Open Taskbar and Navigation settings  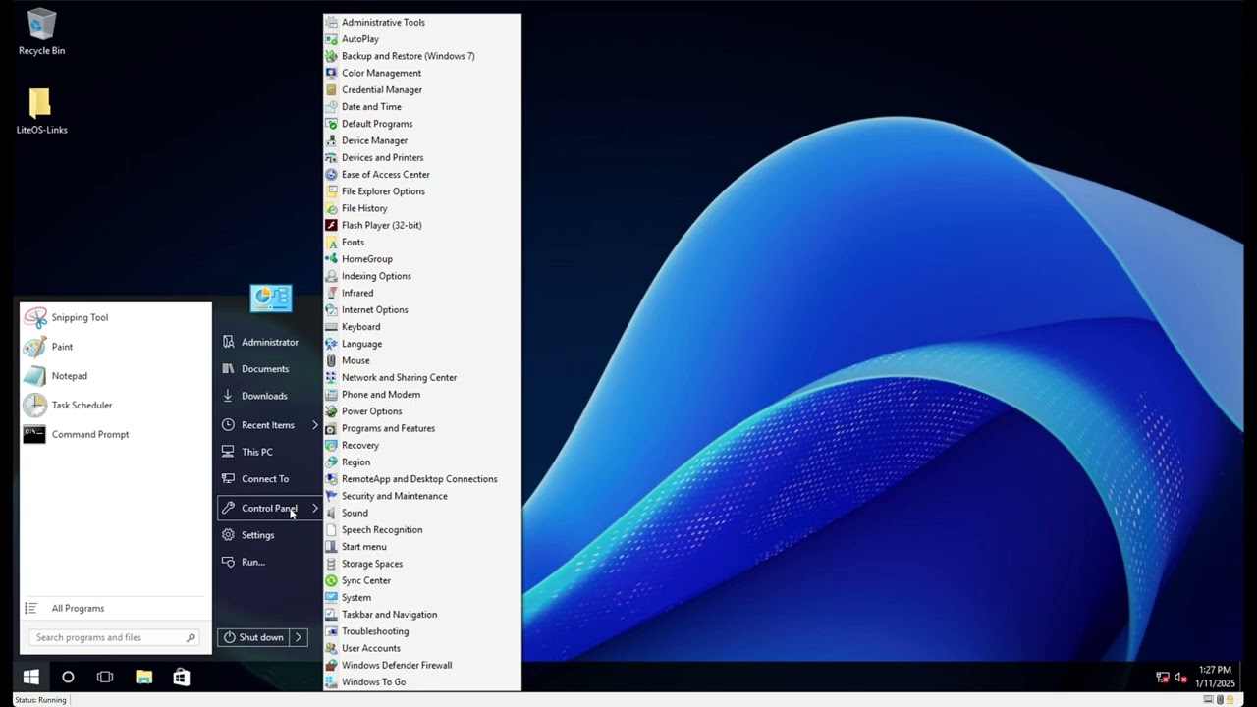(x=422, y=615)
